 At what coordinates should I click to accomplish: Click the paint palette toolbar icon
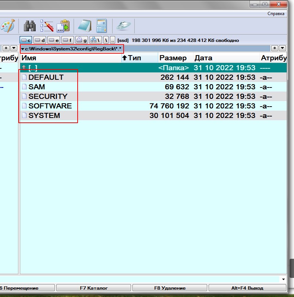pos(7,26)
